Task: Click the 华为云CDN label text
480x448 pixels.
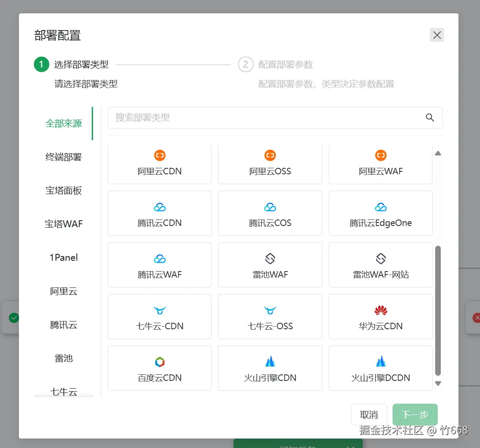Action: click(x=380, y=326)
